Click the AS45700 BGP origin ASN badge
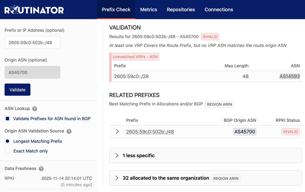 pos(245,132)
